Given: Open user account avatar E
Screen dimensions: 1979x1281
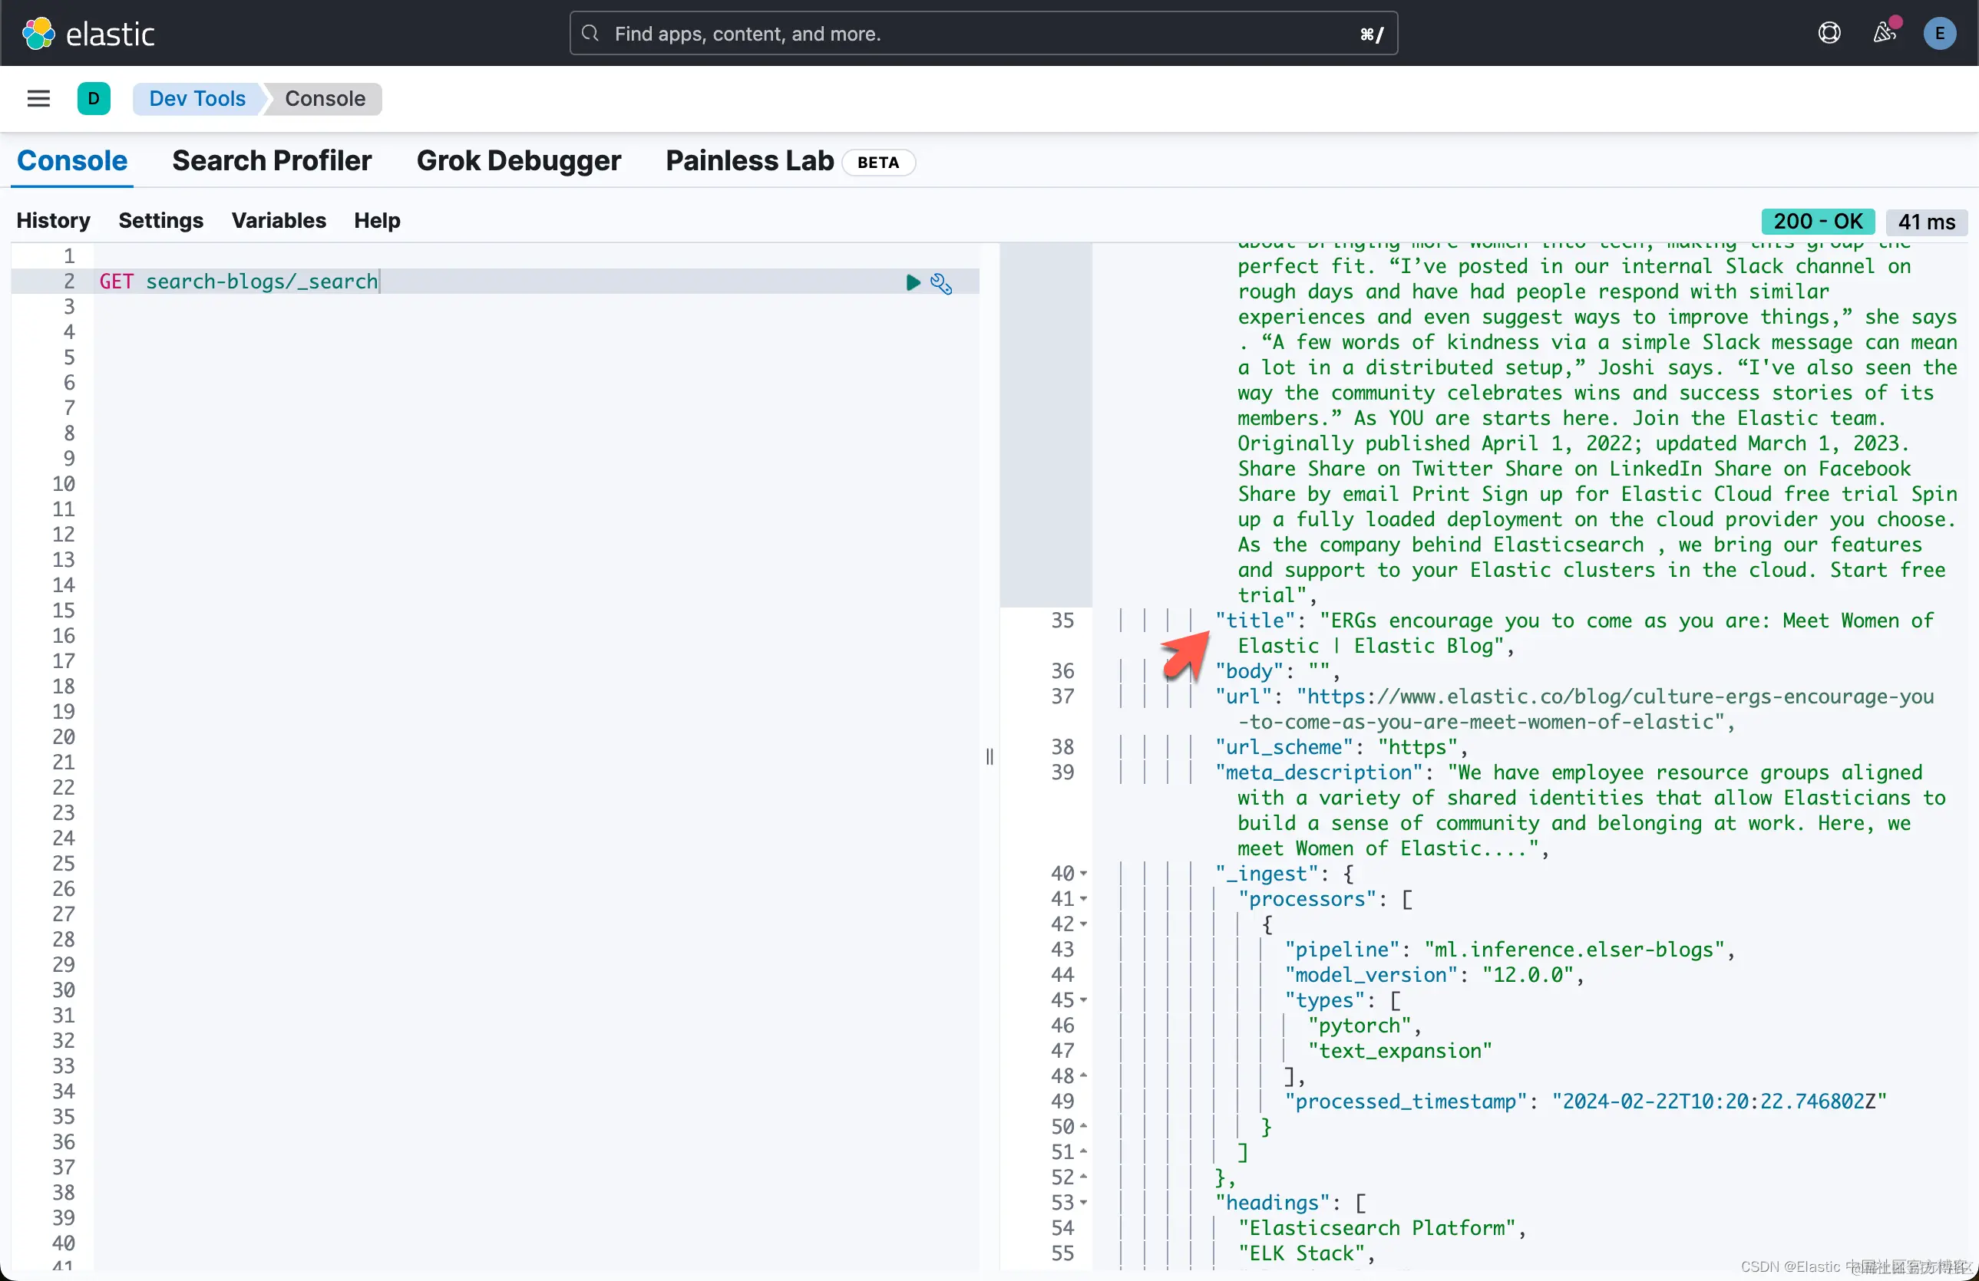Looking at the screenshot, I should coord(1939,33).
